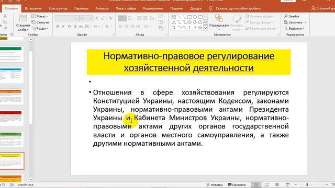Open the Анімація ribbon tab
The width and height of the screenshot is (335, 188).
102,8
